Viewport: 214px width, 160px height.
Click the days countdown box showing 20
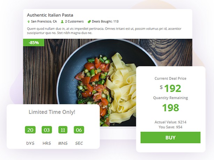point(30,130)
